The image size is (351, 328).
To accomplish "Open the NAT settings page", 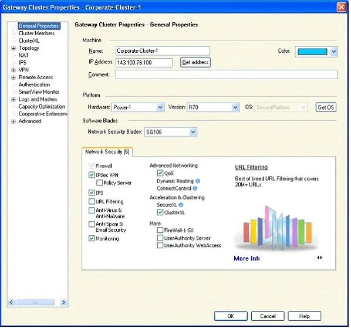I will 23,55.
